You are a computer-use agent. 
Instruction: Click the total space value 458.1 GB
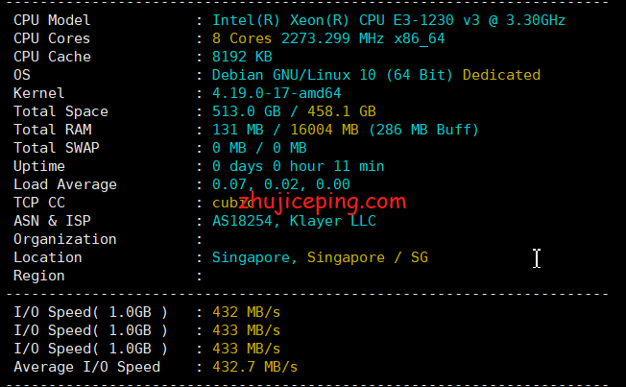point(342,111)
